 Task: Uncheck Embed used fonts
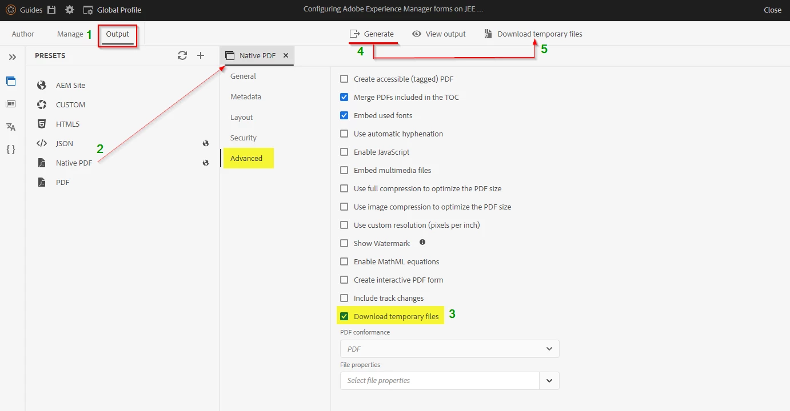pos(344,115)
